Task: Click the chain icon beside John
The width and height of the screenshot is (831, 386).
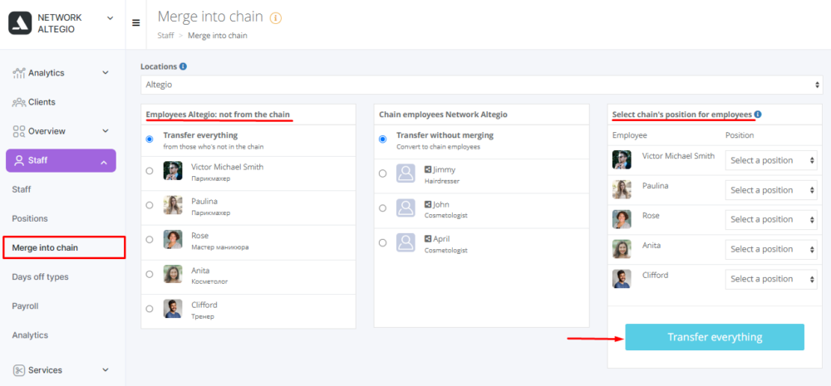Action: [x=428, y=204]
